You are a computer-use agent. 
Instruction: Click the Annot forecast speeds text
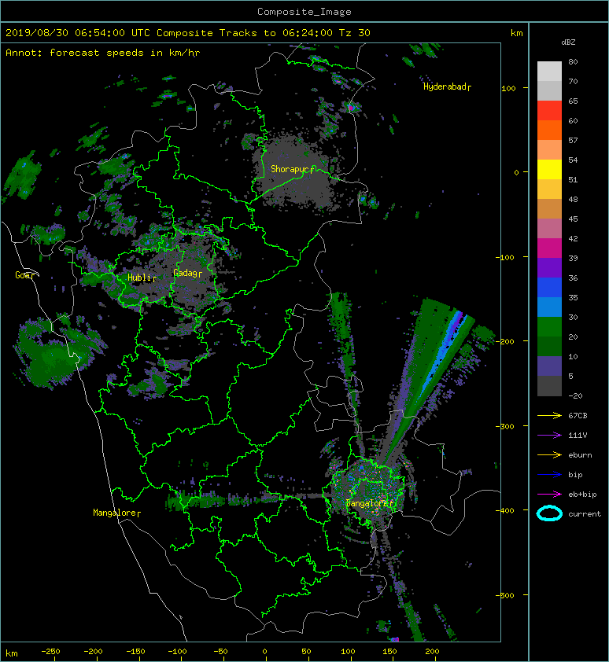point(103,53)
